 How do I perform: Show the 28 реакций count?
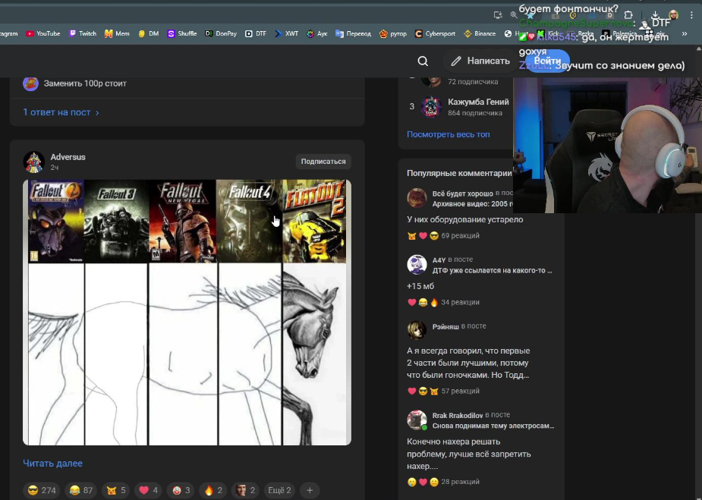coord(460,482)
